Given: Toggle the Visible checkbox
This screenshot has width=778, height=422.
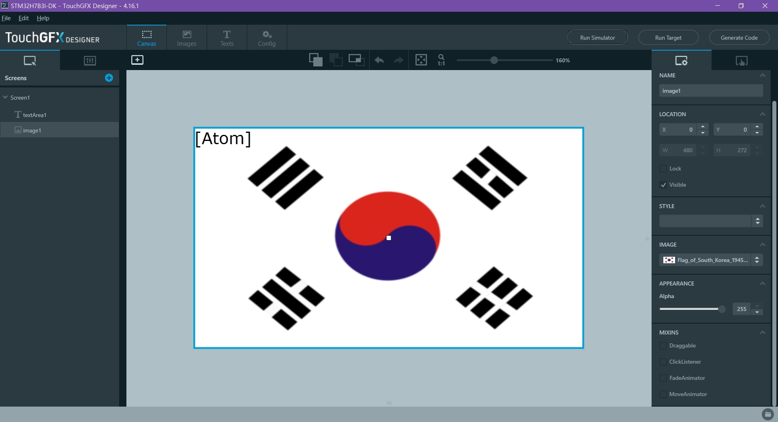Looking at the screenshot, I should point(663,185).
